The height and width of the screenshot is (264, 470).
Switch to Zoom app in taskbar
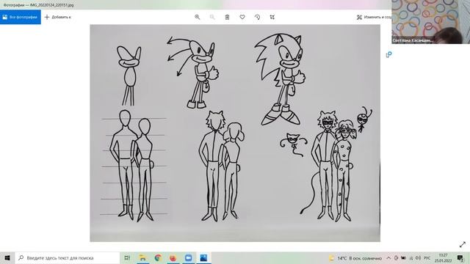coord(188,257)
